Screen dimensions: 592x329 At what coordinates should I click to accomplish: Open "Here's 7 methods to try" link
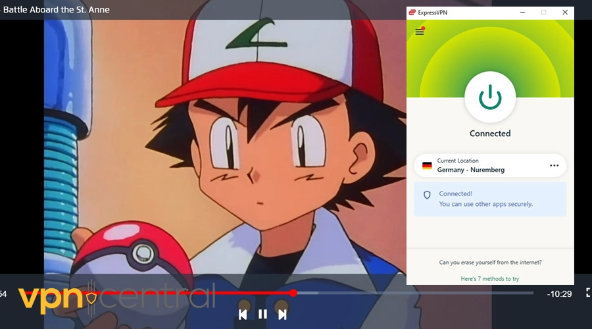(x=489, y=279)
